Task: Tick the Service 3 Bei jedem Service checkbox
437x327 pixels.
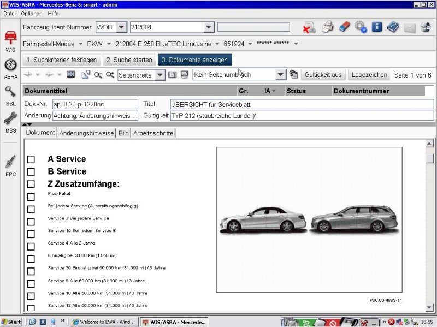Action: point(31,222)
